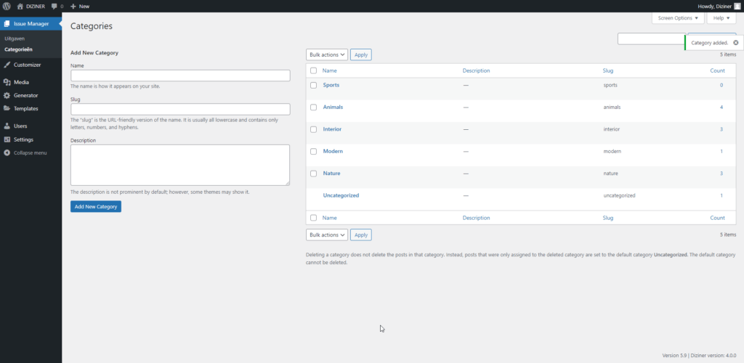Click the Customizer brush icon
Viewport: 744px width, 363px height.
[7, 65]
